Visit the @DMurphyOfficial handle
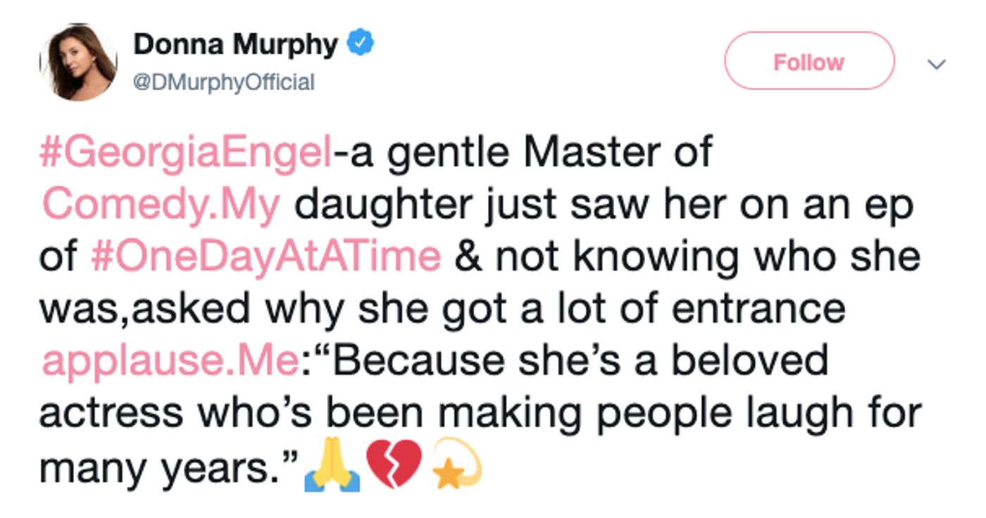 tap(224, 83)
